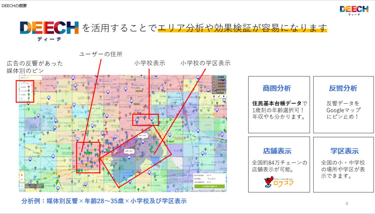Click the trash/delete drawing tool icon
Screen dimensions: 375x214
tap(224, 96)
